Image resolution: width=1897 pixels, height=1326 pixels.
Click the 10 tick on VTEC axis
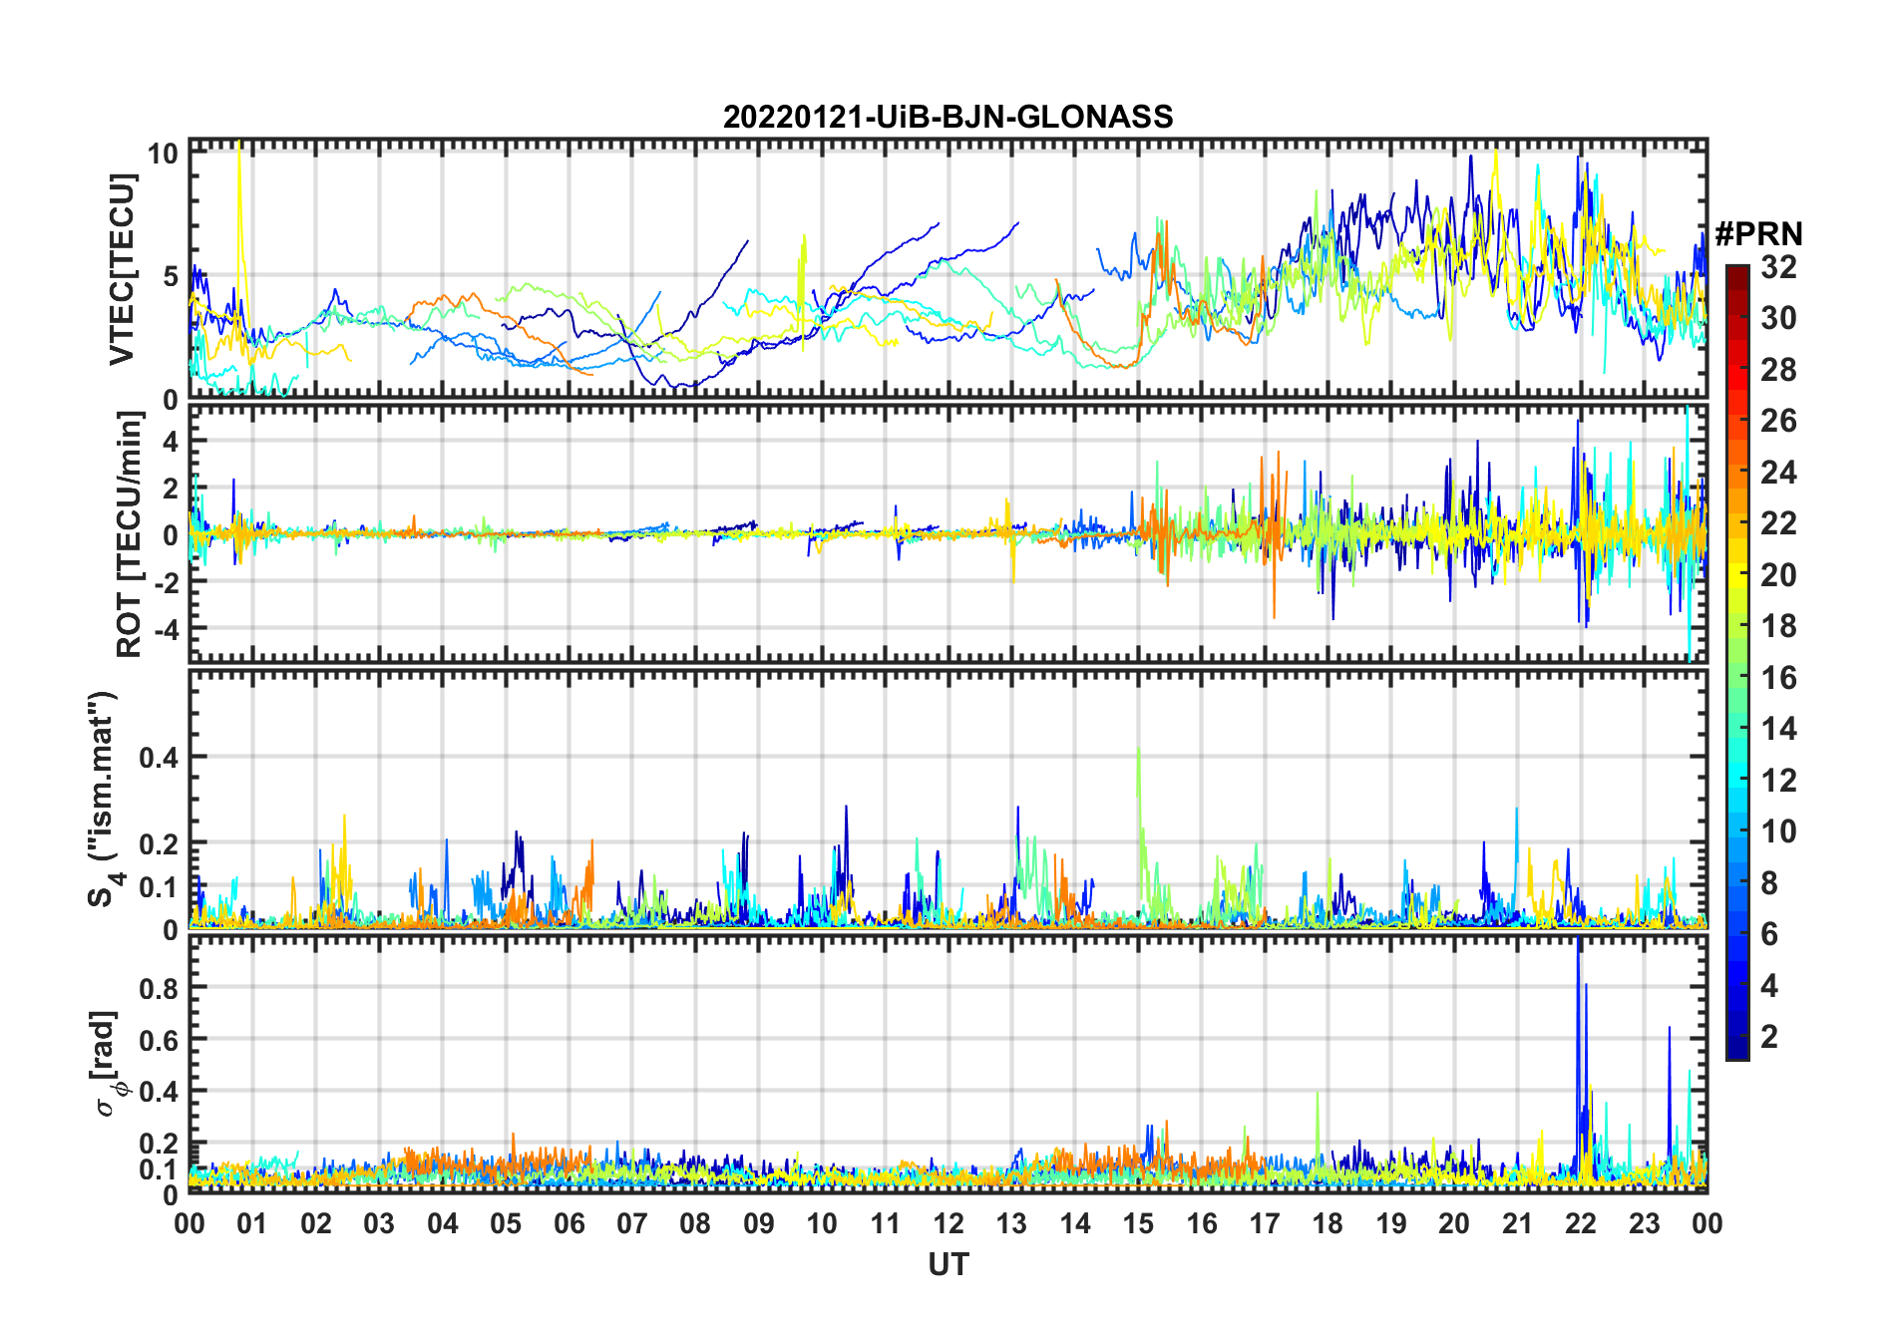[162, 153]
